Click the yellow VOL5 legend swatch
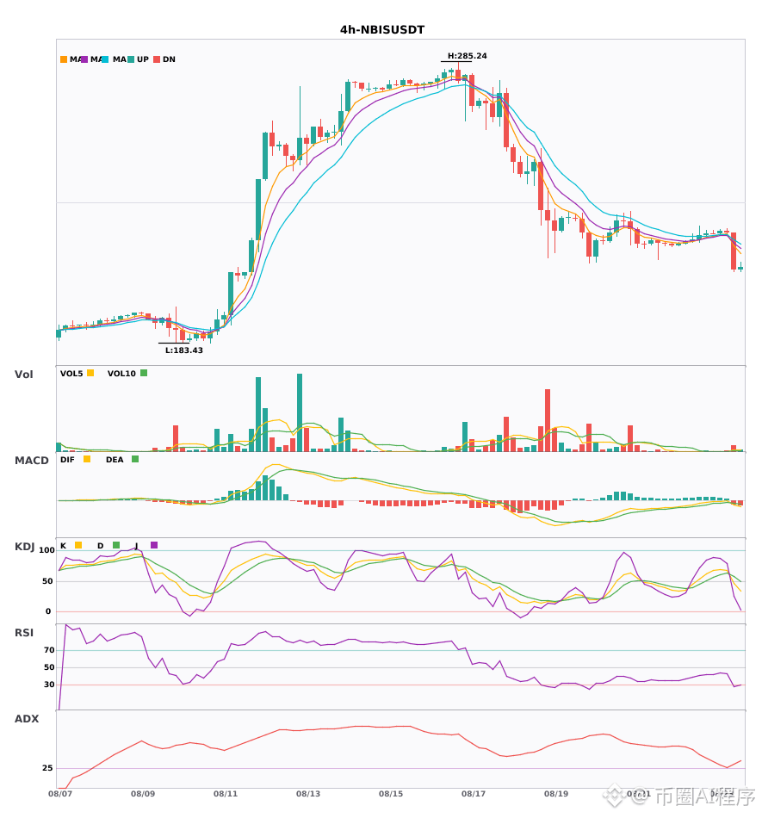The image size is (762, 818). [90, 373]
